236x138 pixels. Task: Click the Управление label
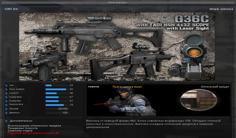click(x=94, y=87)
